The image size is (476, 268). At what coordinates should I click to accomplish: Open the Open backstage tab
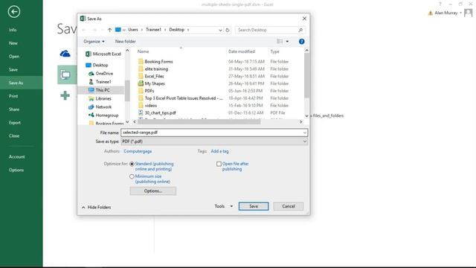click(14, 57)
